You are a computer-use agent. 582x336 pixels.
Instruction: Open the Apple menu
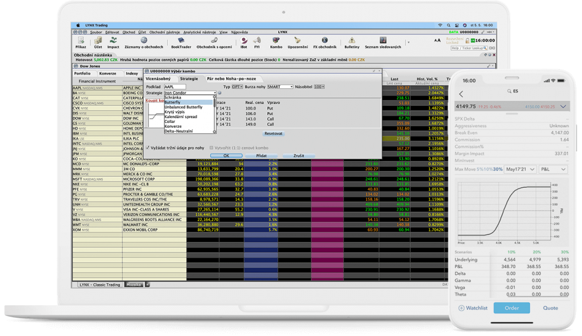(78, 25)
